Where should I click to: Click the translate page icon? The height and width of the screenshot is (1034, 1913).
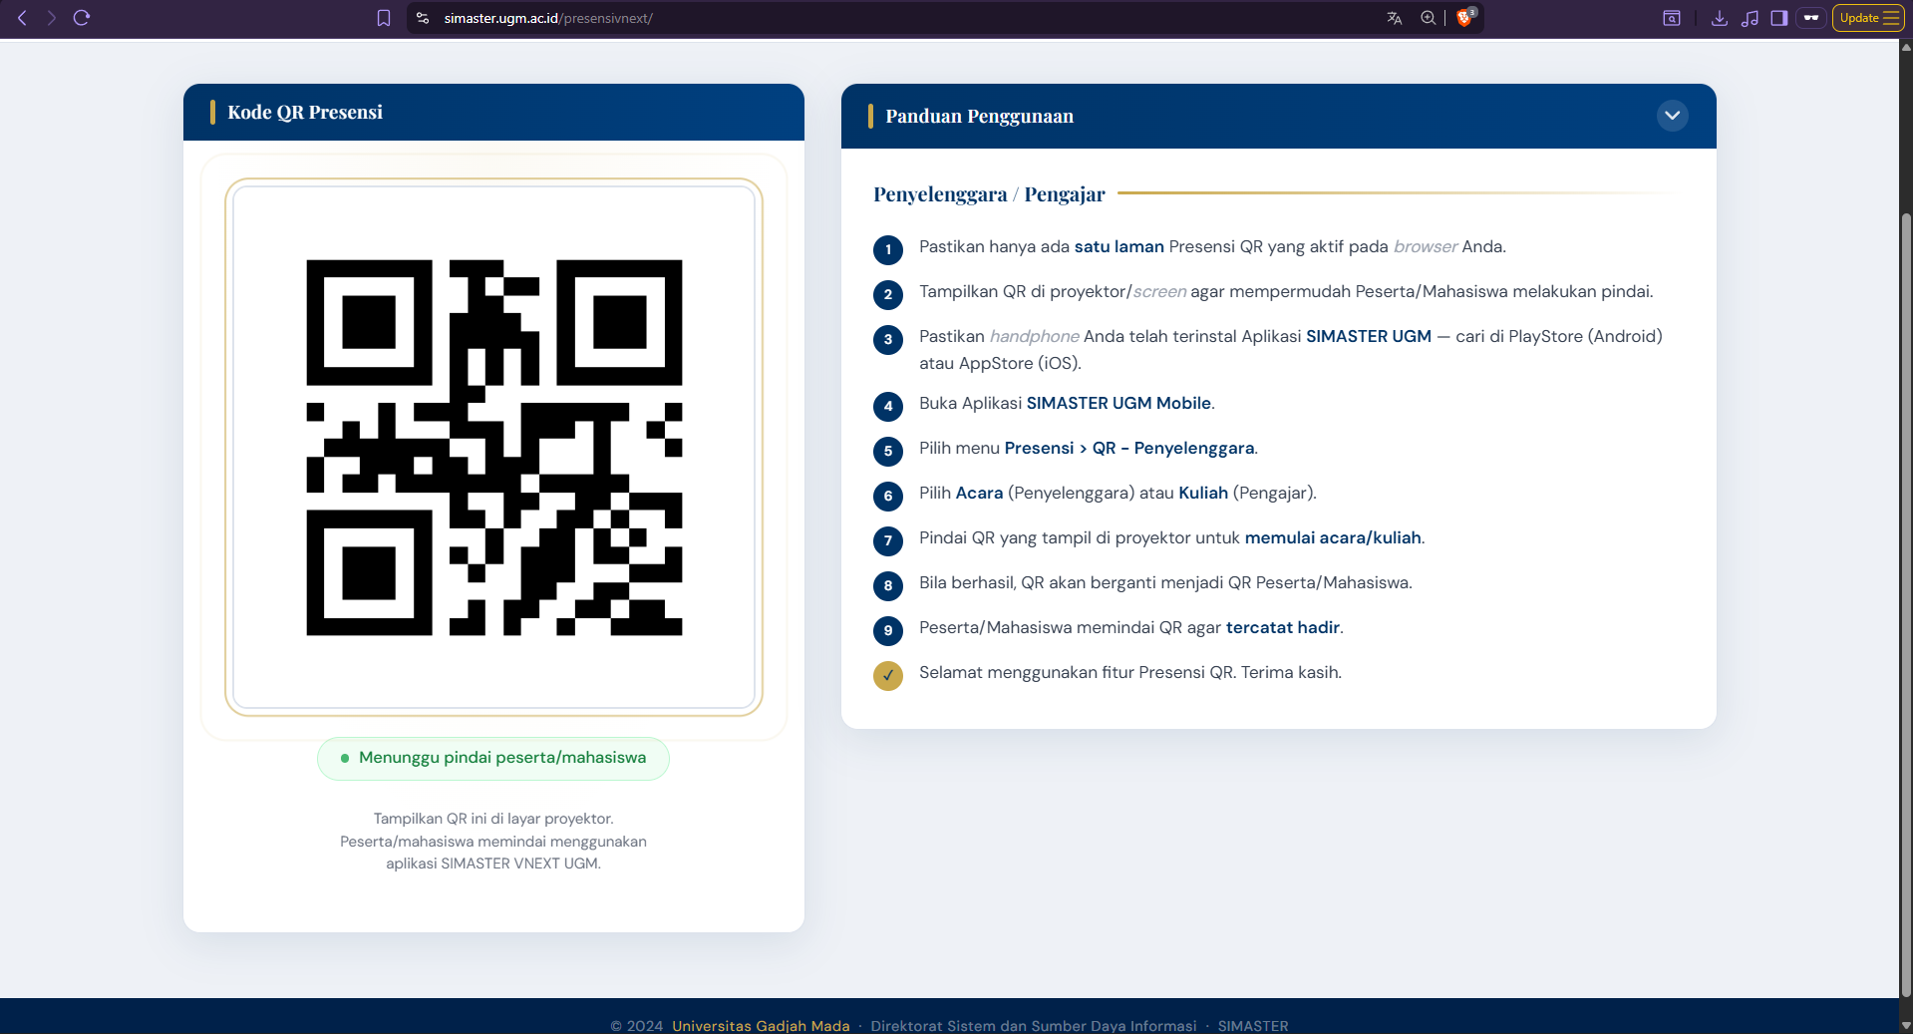(x=1394, y=18)
